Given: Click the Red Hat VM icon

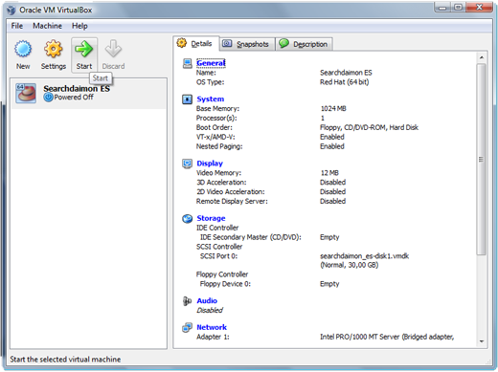Looking at the screenshot, I should point(26,93).
